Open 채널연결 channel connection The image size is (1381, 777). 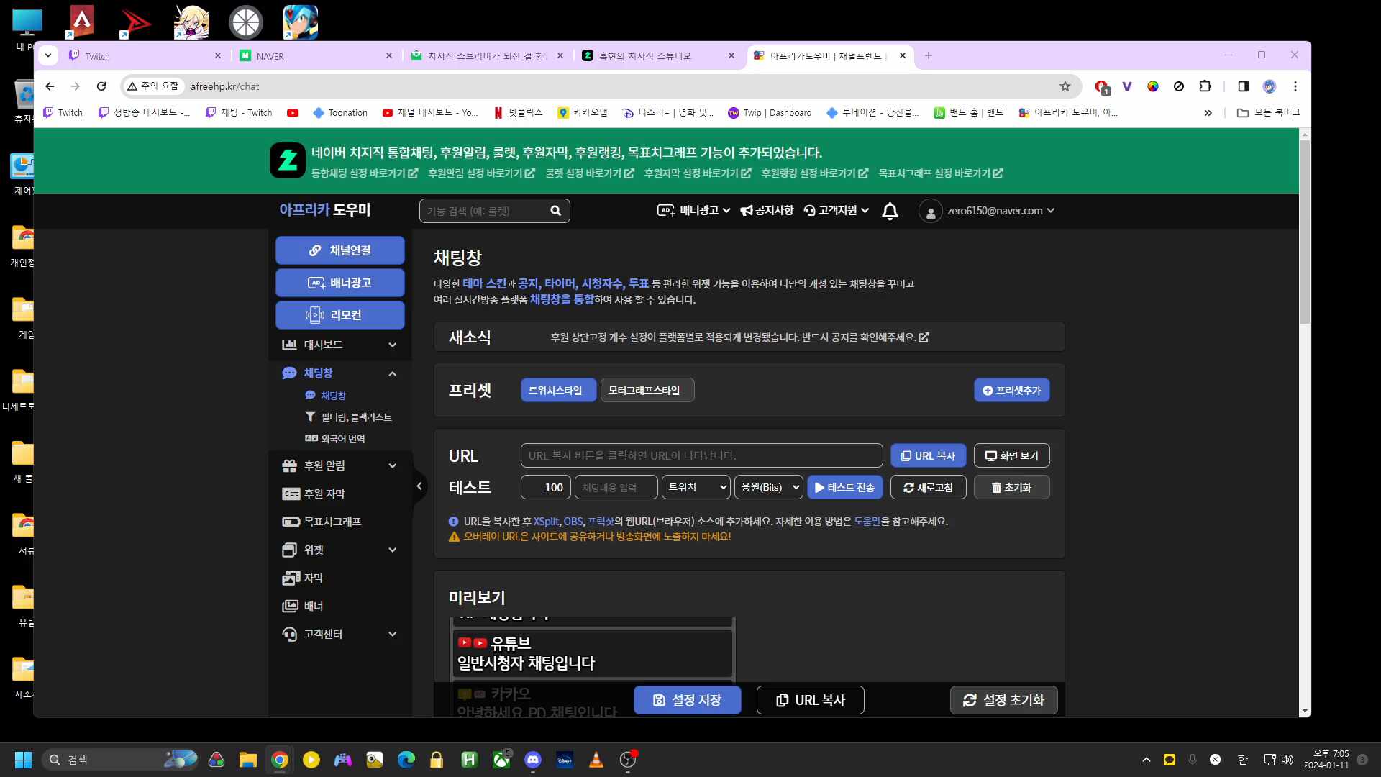point(339,250)
